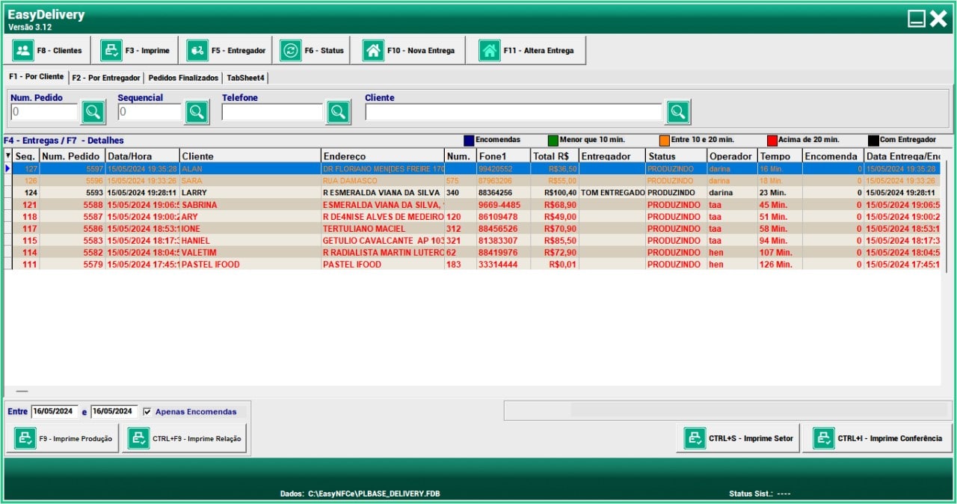The height and width of the screenshot is (504, 957).
Task: Click the total cell R$85,50
Action: 554,240
